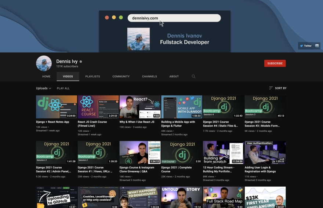Click the verified badge next to Dennis Ivy
The image size is (323, 208).
tap(81, 62)
